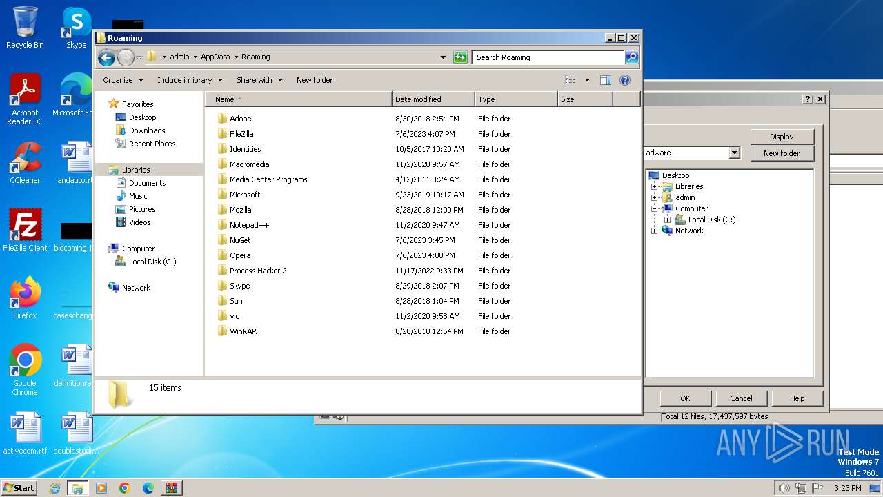
Task: Select Recent Places in Favorites
Action: point(152,144)
